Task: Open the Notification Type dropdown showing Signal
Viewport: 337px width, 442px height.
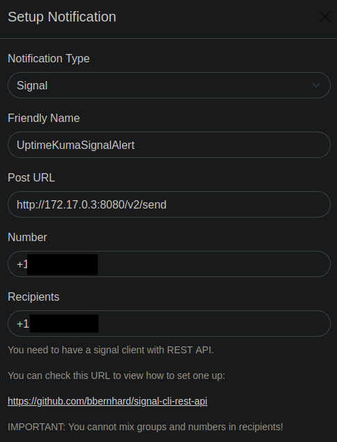Action: (169, 85)
